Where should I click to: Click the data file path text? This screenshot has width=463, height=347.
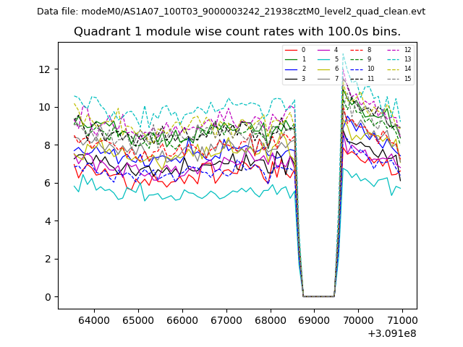pyautogui.click(x=231, y=12)
